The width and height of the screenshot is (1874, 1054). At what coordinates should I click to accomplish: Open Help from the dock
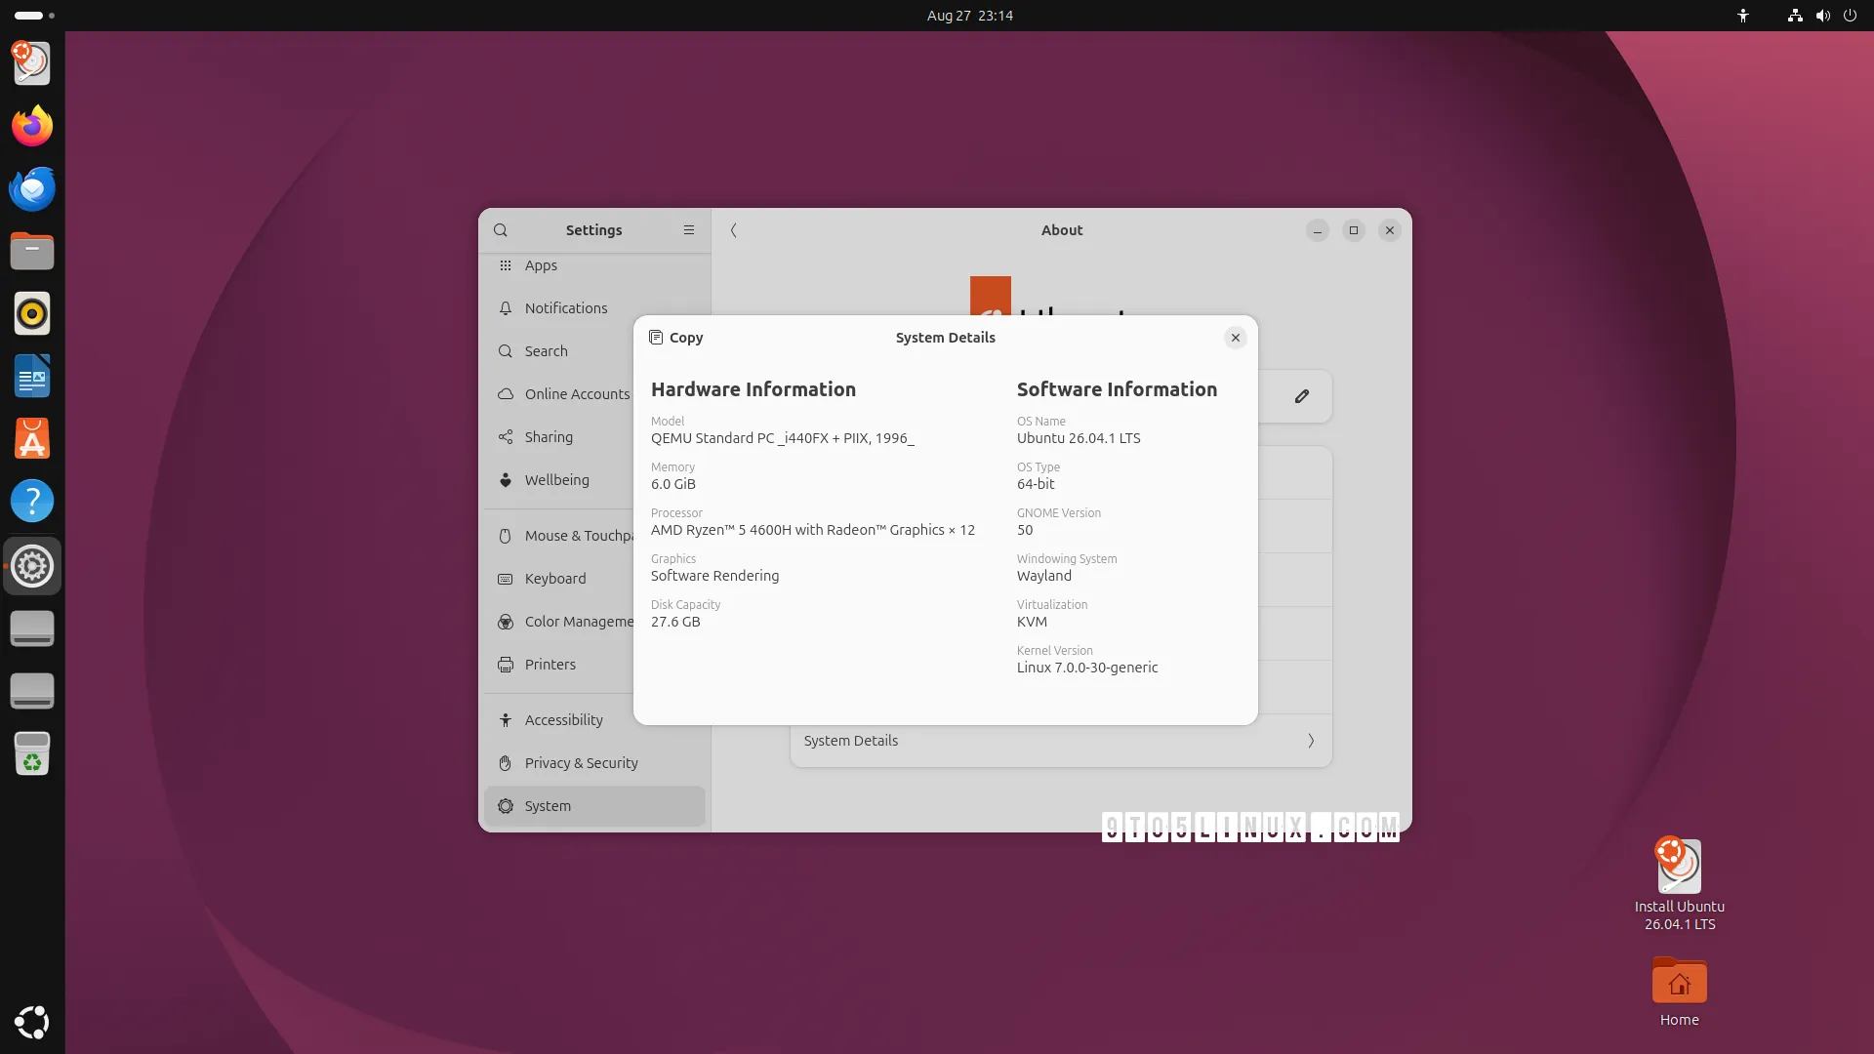pyautogui.click(x=32, y=501)
